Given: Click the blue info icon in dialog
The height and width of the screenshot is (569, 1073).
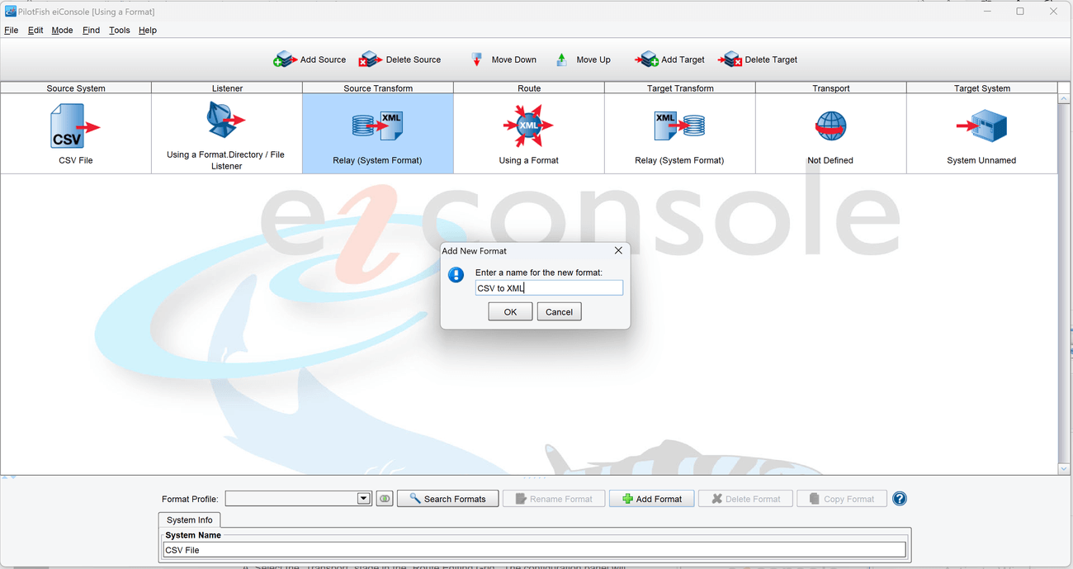Looking at the screenshot, I should (456, 275).
